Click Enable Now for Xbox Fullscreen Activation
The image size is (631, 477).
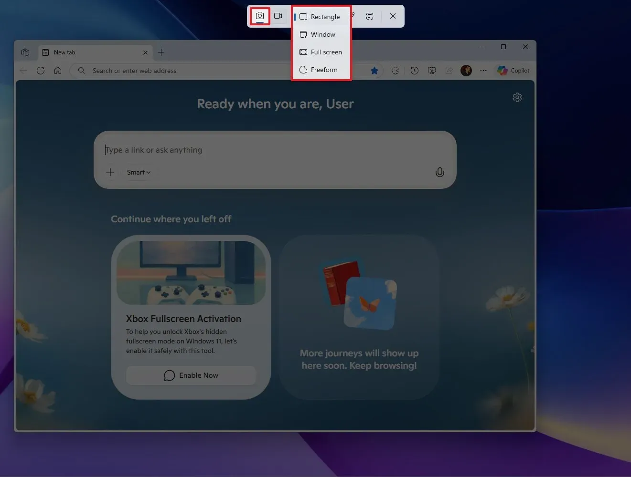[x=191, y=375]
